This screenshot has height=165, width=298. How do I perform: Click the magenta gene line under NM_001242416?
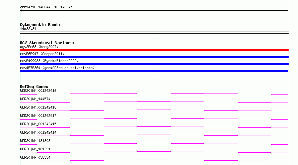(x=154, y=94)
